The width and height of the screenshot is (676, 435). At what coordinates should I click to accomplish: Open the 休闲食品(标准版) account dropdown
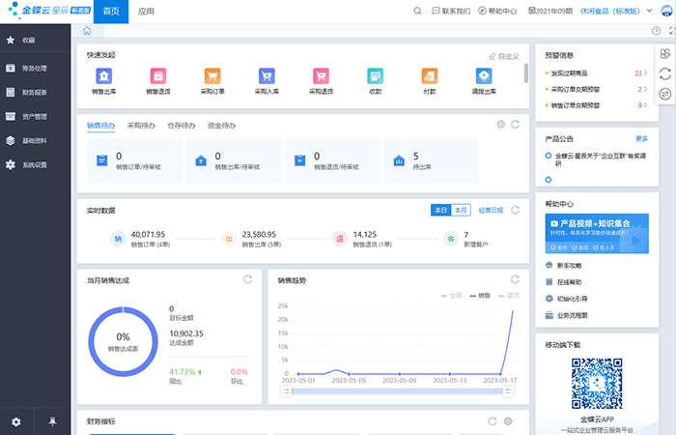point(618,12)
